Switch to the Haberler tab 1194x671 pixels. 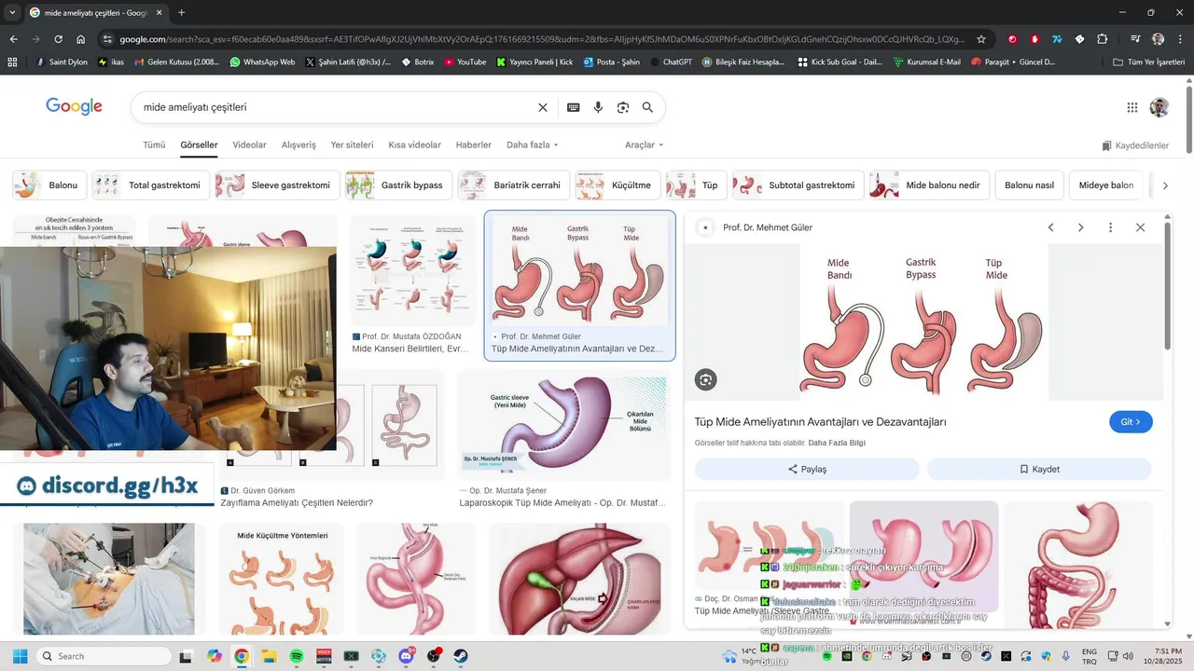[474, 145]
